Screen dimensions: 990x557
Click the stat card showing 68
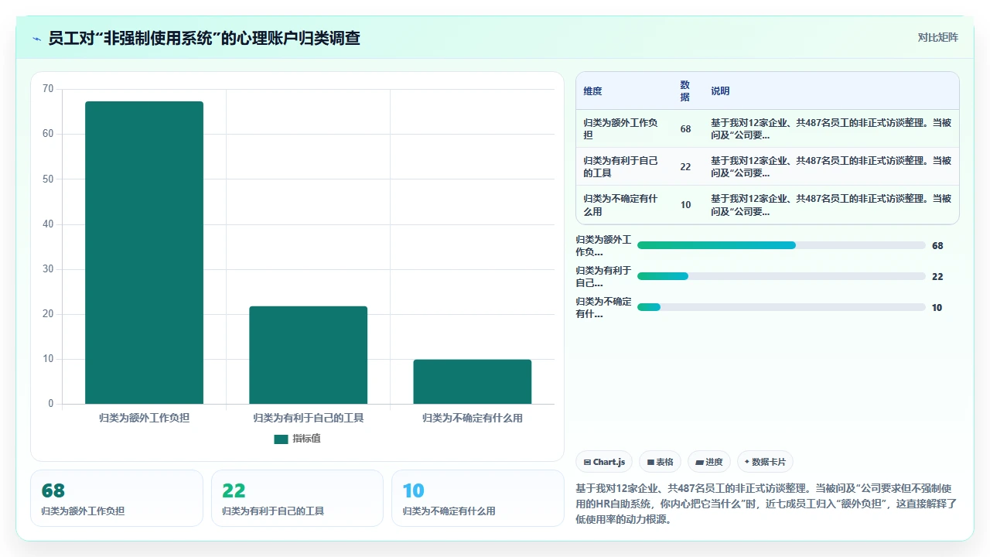point(116,498)
